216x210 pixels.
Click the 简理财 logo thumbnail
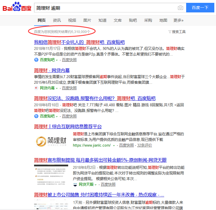click(x=51, y=141)
